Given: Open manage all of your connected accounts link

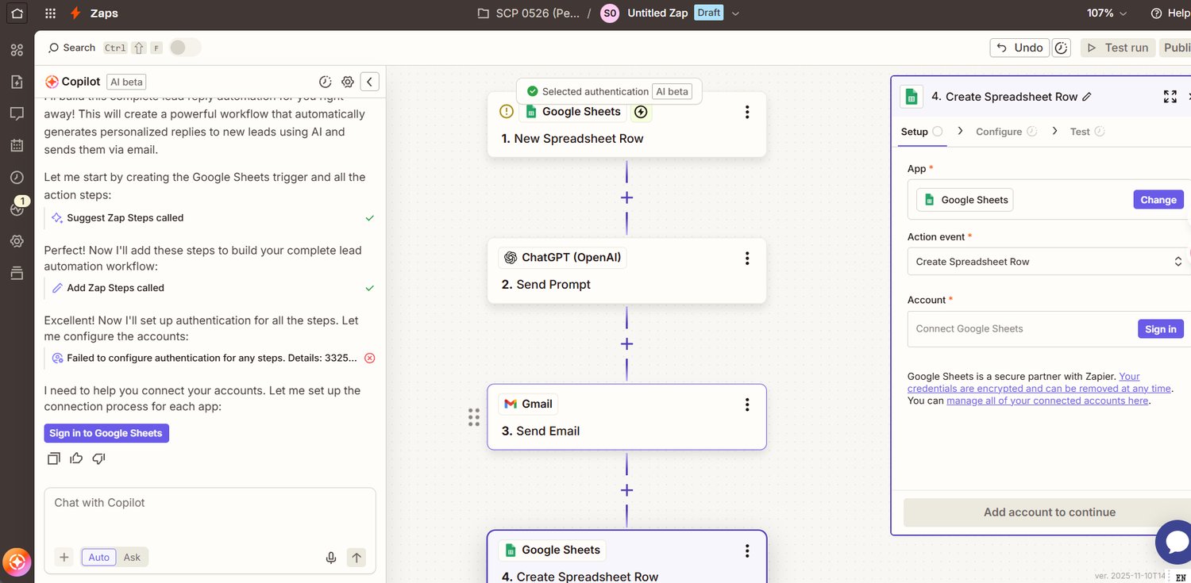Looking at the screenshot, I should tap(1047, 401).
